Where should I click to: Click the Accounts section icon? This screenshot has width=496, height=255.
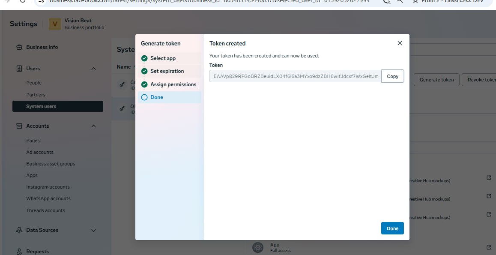tap(19, 126)
